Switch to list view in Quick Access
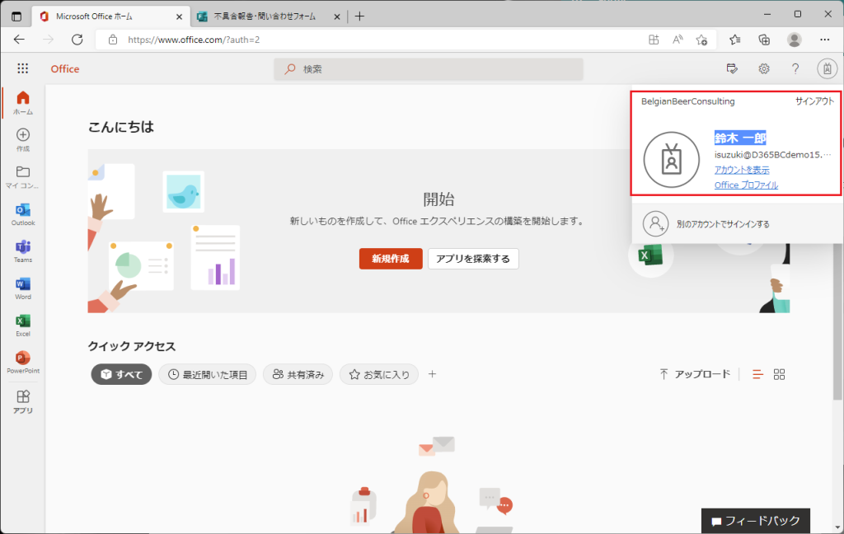Image resolution: width=844 pixels, height=534 pixels. (x=758, y=374)
